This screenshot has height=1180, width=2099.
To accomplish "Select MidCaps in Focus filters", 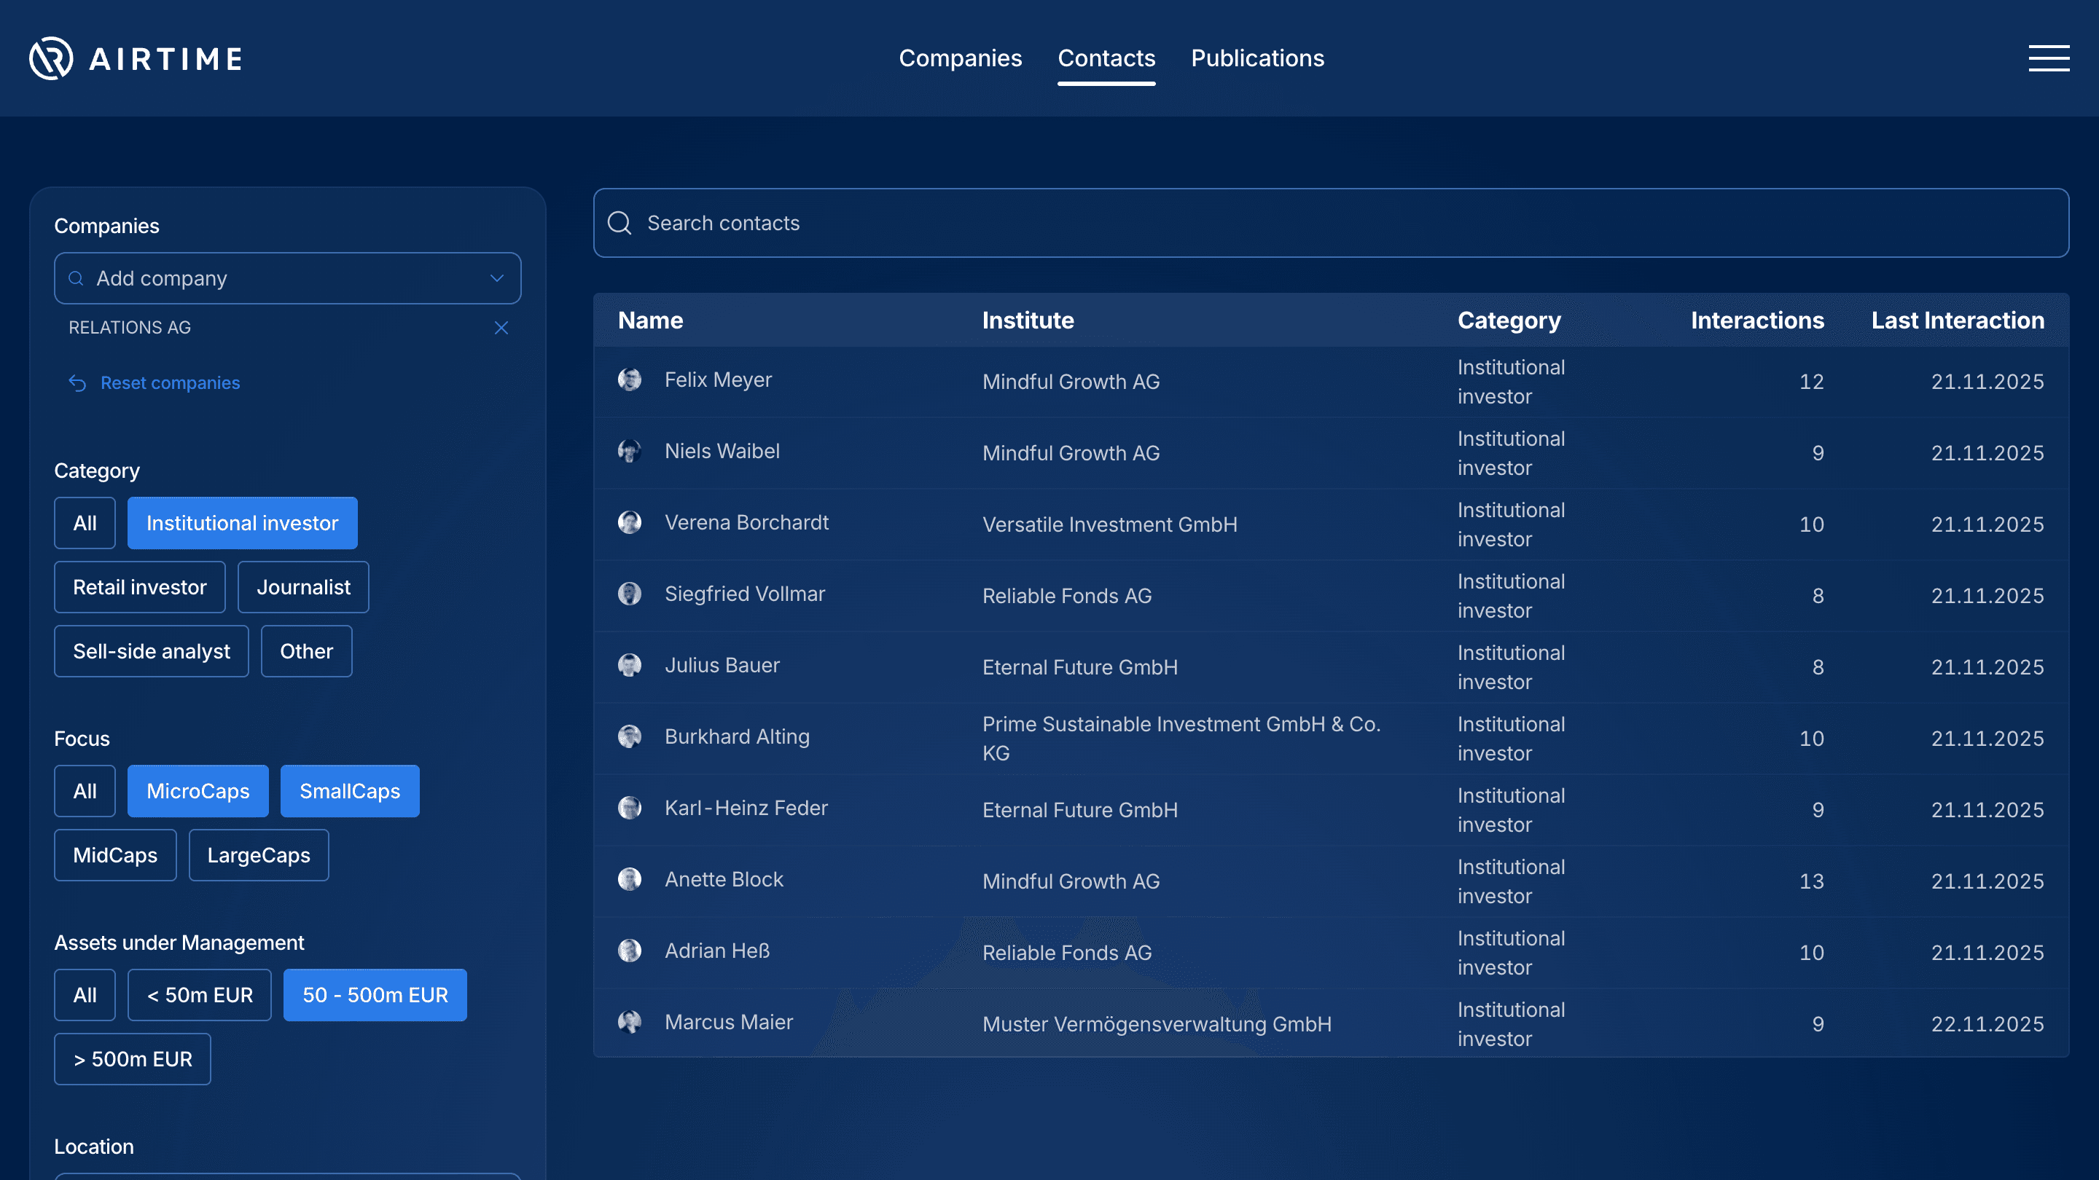I will pyautogui.click(x=115, y=855).
